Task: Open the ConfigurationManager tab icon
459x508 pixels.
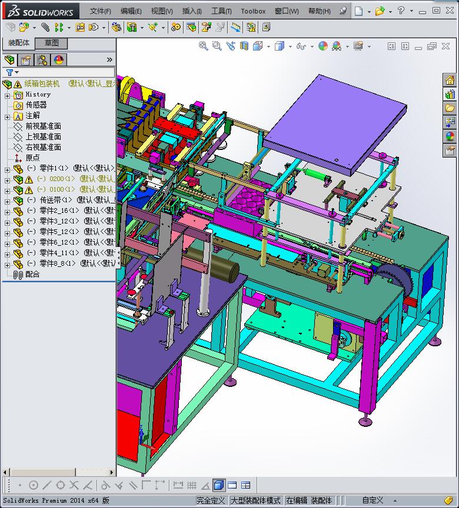Action: coord(42,59)
